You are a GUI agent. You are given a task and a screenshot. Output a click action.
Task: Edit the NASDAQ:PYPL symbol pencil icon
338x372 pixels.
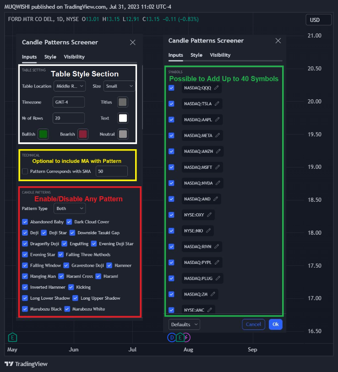(217, 262)
